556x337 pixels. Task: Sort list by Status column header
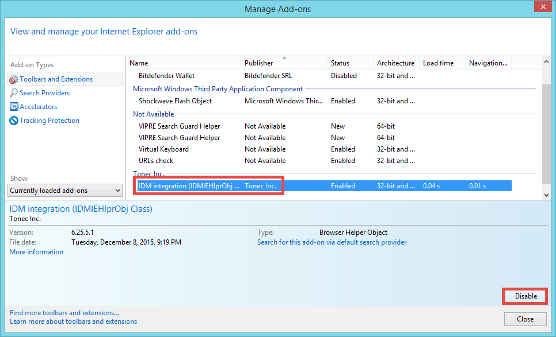(350, 63)
